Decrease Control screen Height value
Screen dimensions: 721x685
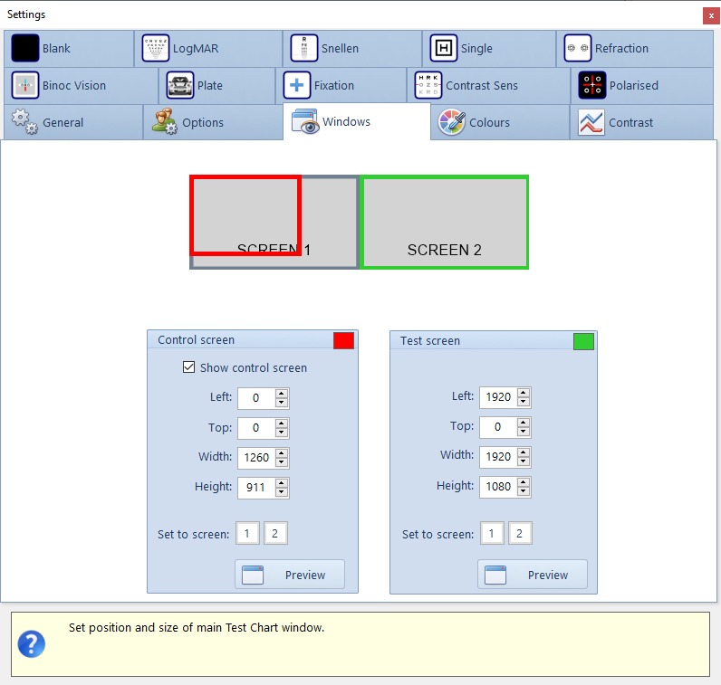[x=282, y=492]
